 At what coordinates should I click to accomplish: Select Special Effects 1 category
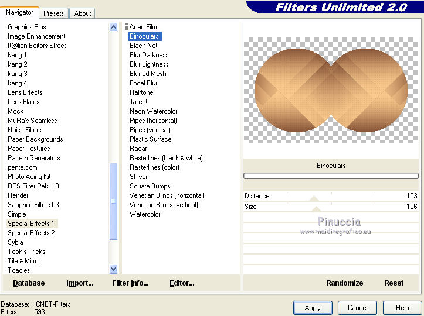pos(31,224)
